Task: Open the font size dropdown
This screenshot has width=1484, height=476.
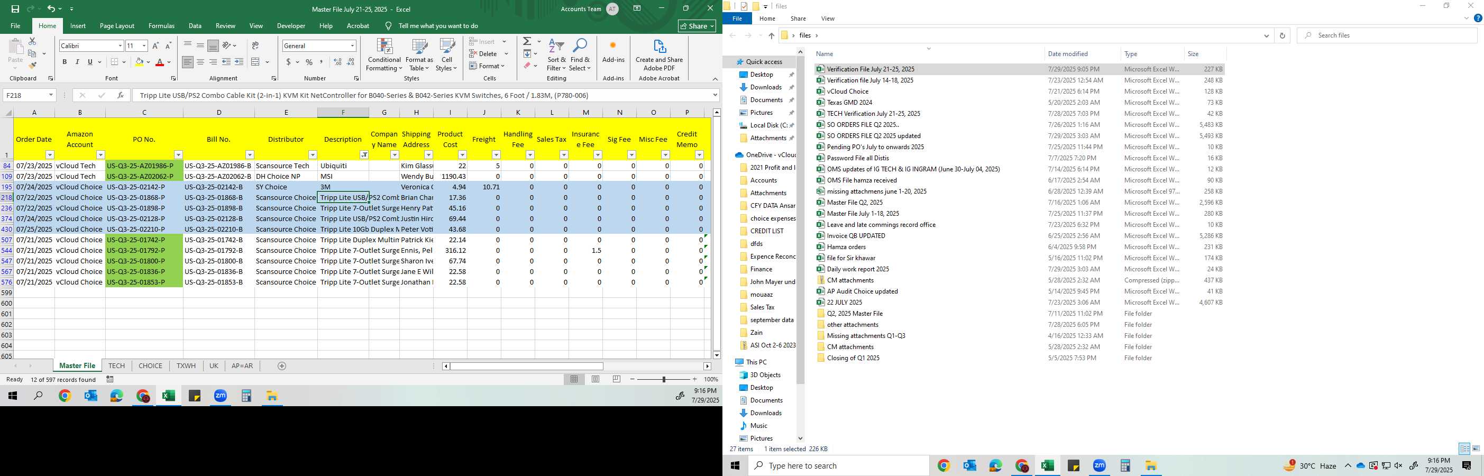Action: point(144,45)
